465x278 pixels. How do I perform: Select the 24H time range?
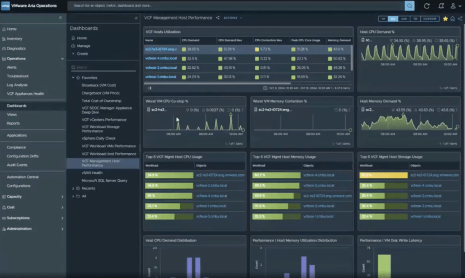coord(404,19)
